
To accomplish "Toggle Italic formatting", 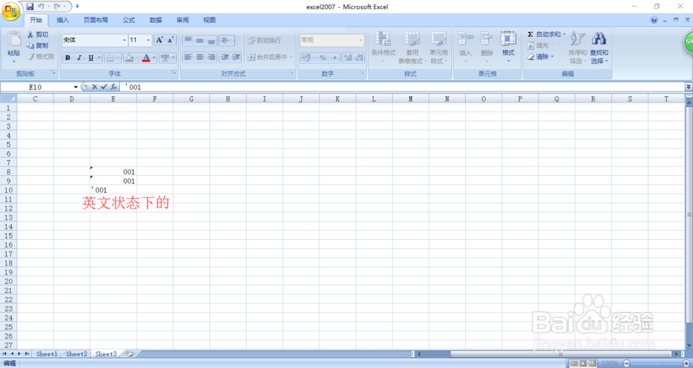I will pos(79,58).
